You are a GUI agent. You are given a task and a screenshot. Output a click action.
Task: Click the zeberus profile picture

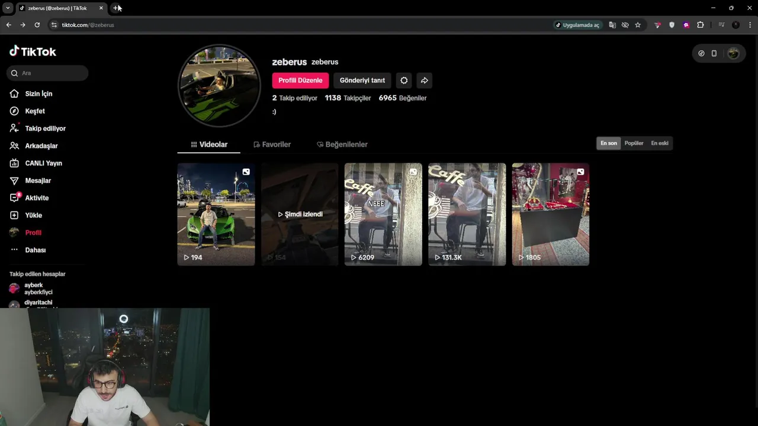coord(220,86)
